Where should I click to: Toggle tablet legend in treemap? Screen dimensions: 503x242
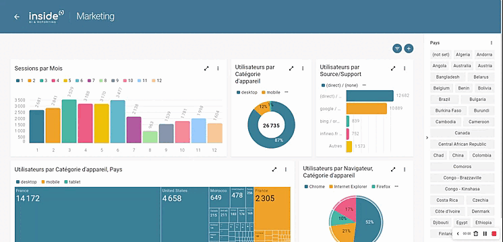pyautogui.click(x=72, y=182)
